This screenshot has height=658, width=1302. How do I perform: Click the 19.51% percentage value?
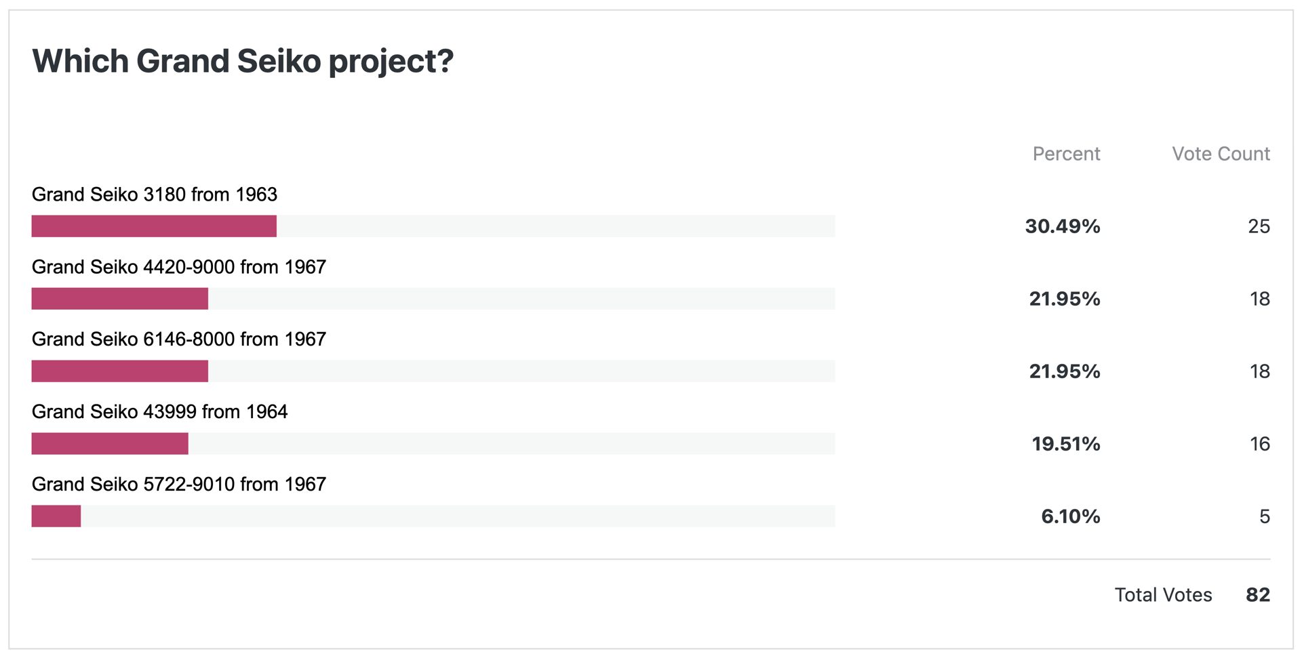tap(1066, 444)
